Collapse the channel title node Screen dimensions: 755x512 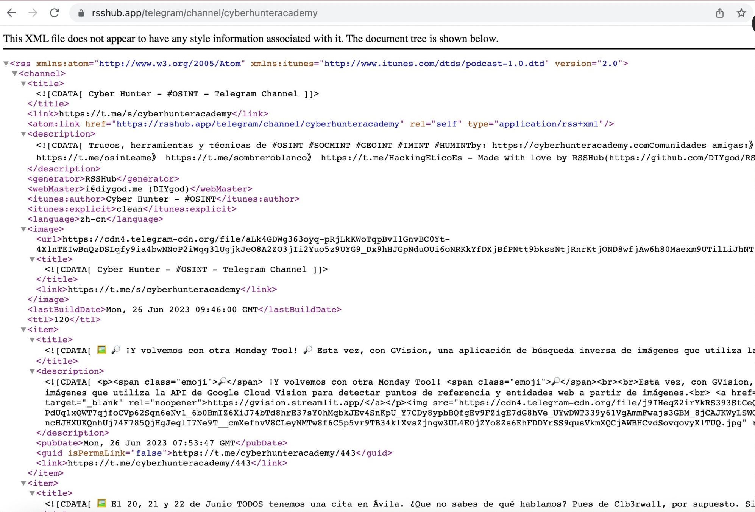[x=23, y=84]
